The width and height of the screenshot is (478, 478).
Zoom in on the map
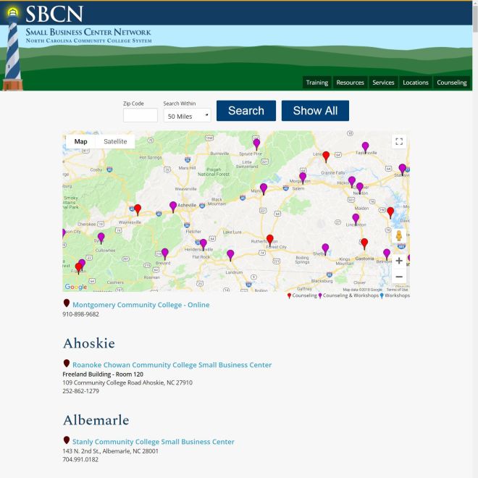tap(398, 261)
